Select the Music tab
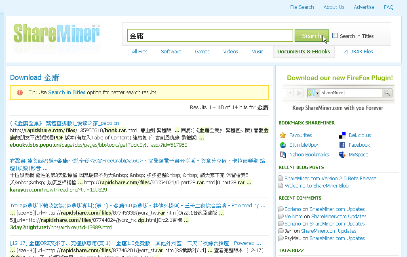Screen dimensions: 407x257 257,51
